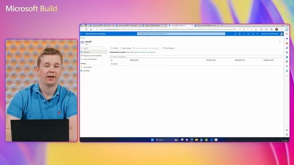Open Visual Studio Code from the taskbar
The image size is (294, 165).
(211, 140)
